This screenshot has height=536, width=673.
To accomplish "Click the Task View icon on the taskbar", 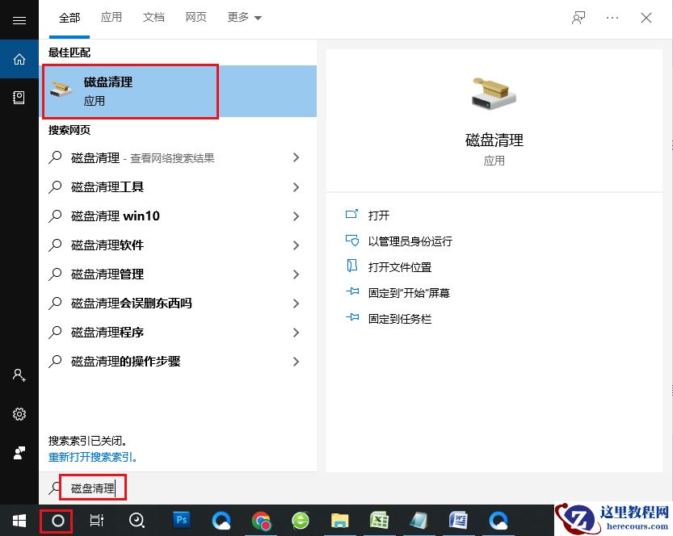I will 96,521.
